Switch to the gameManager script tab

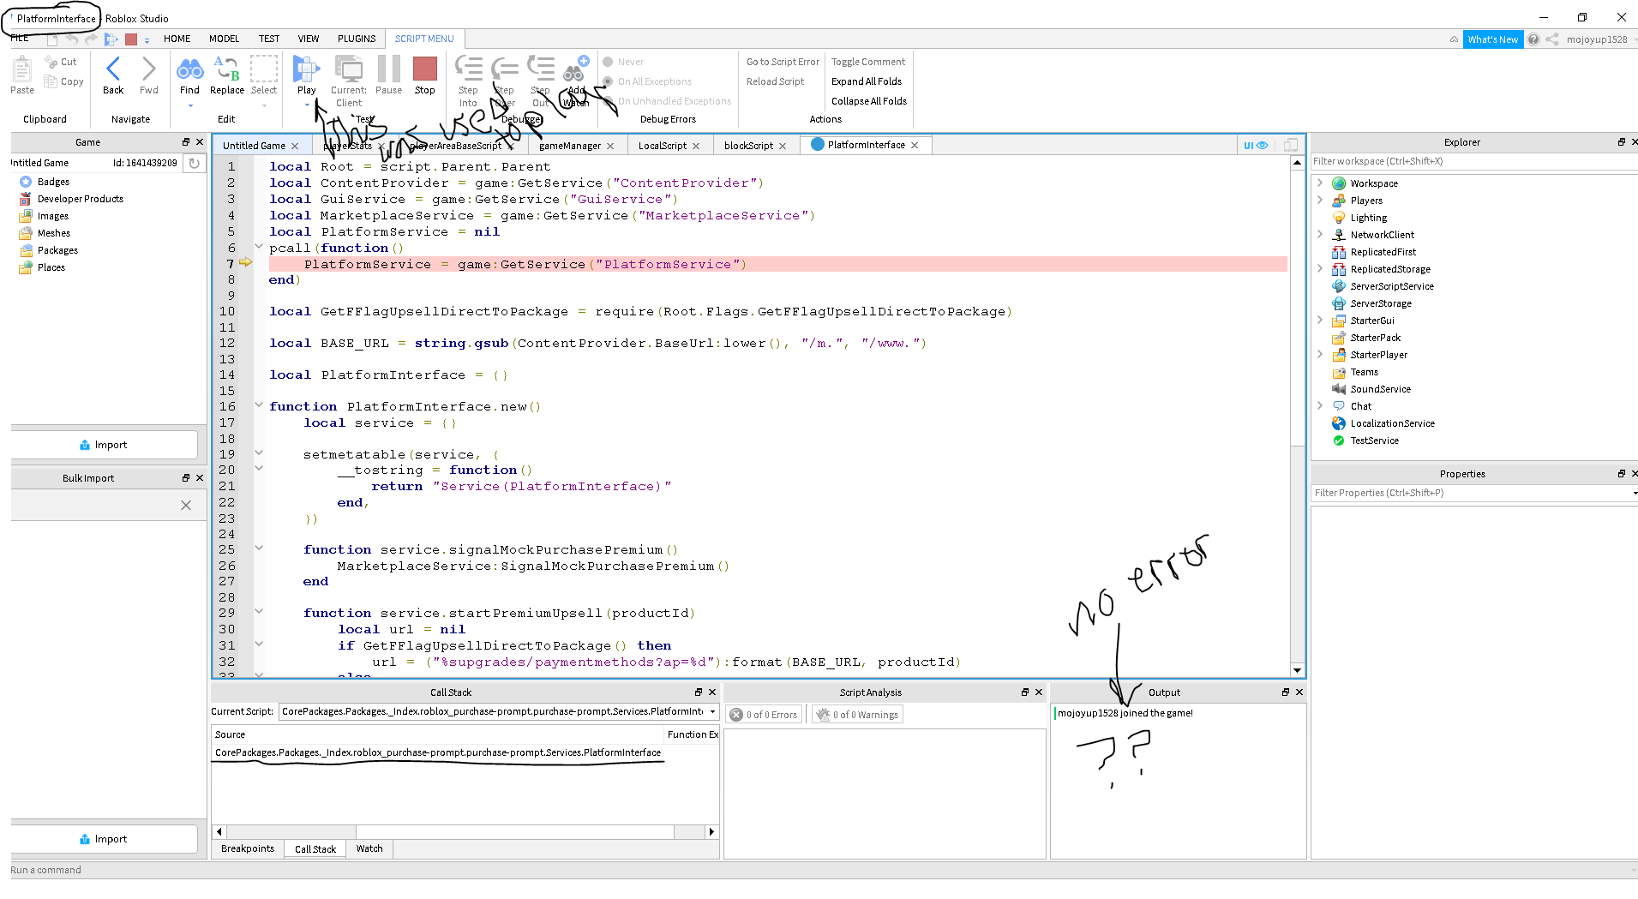click(570, 146)
